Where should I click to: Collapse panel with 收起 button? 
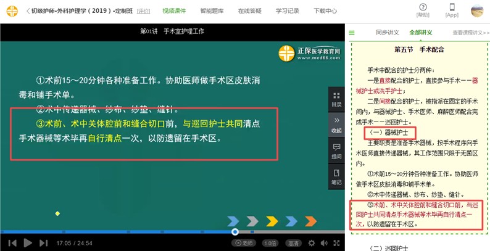pyautogui.click(x=336, y=125)
